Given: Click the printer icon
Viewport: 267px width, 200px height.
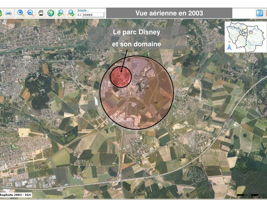Looking at the screenshot, I should 8,13.
